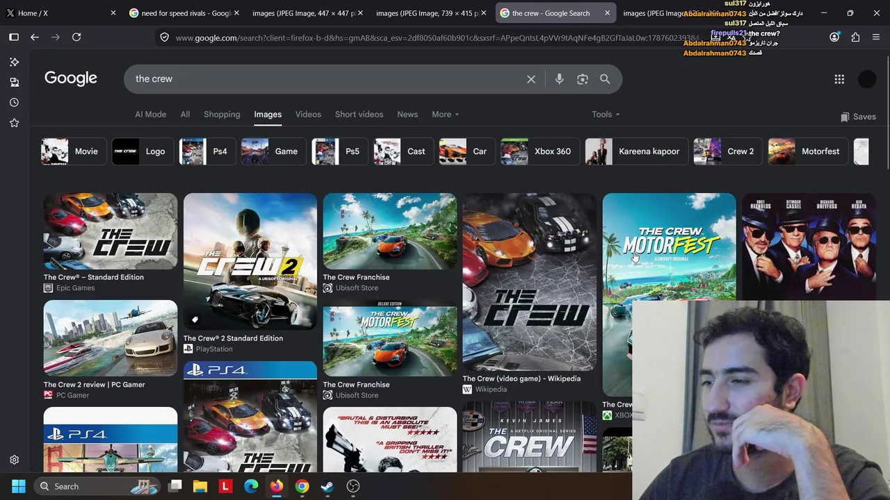Submit search with the magnifier icon
Viewport: 890px width, 500px height.
click(x=605, y=79)
